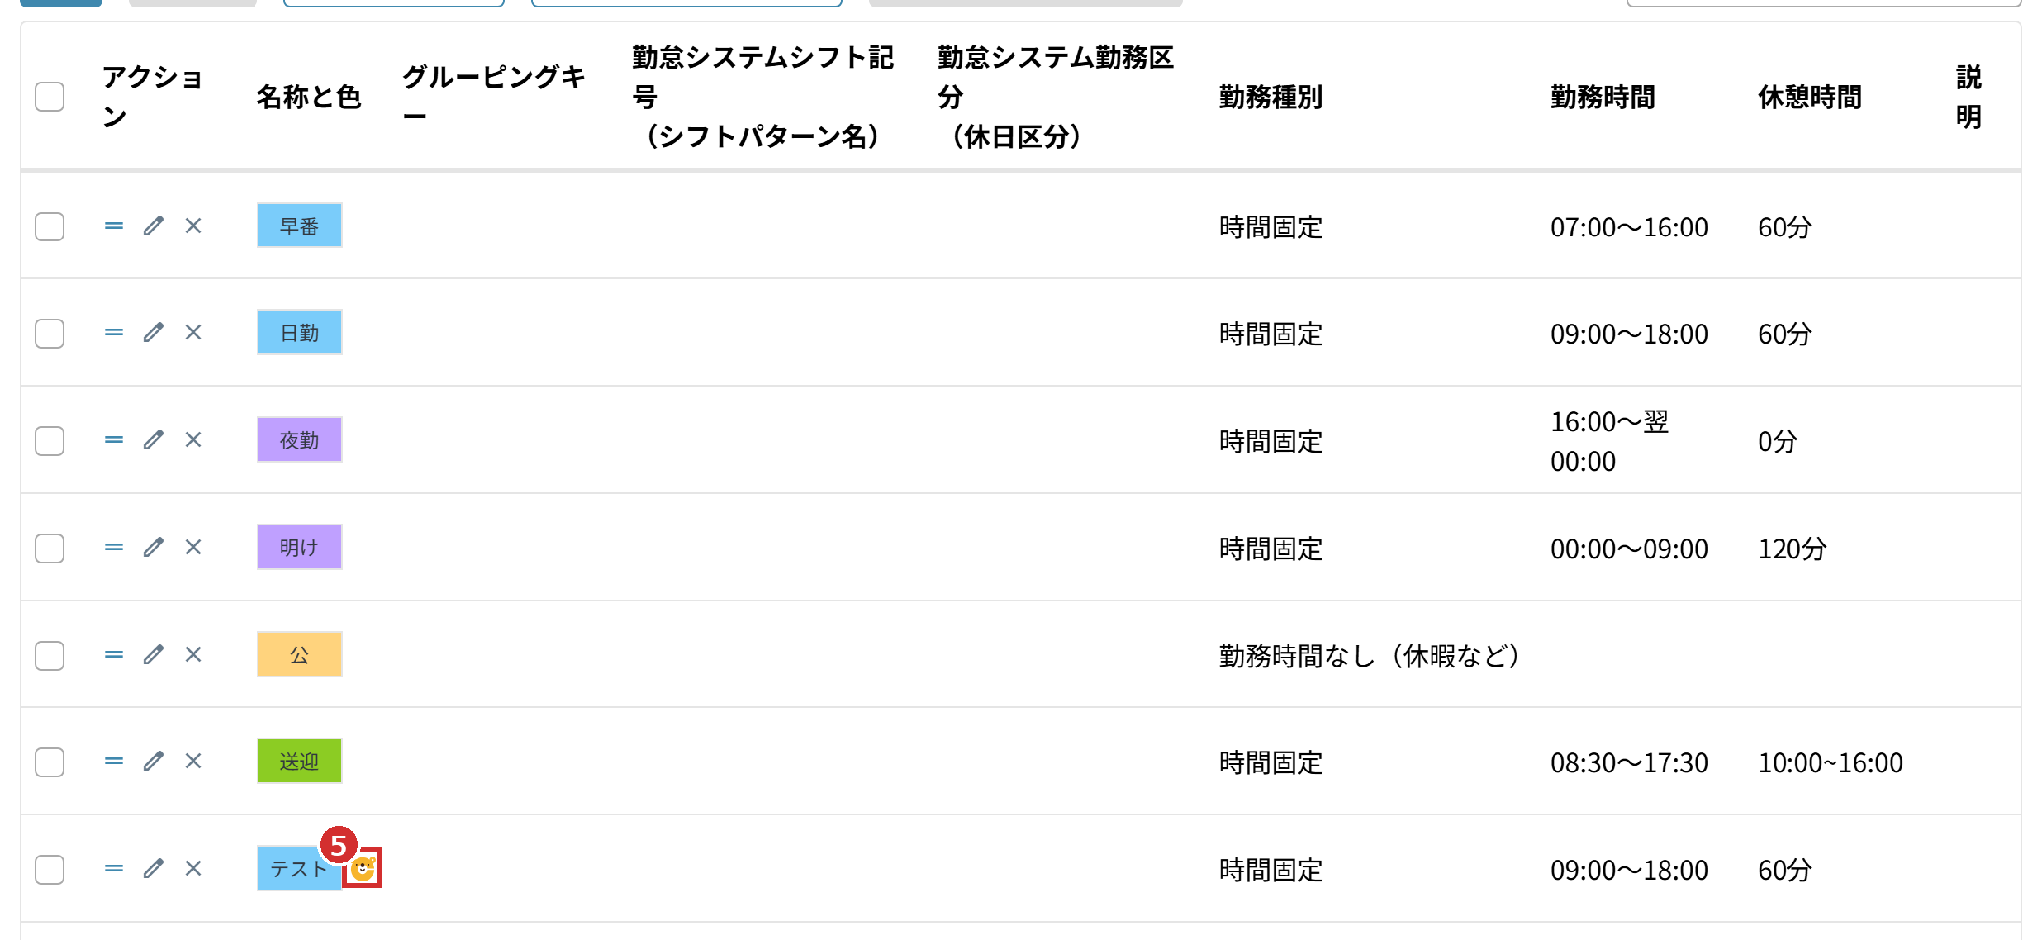Delete the 日勤 shift row

(x=194, y=332)
